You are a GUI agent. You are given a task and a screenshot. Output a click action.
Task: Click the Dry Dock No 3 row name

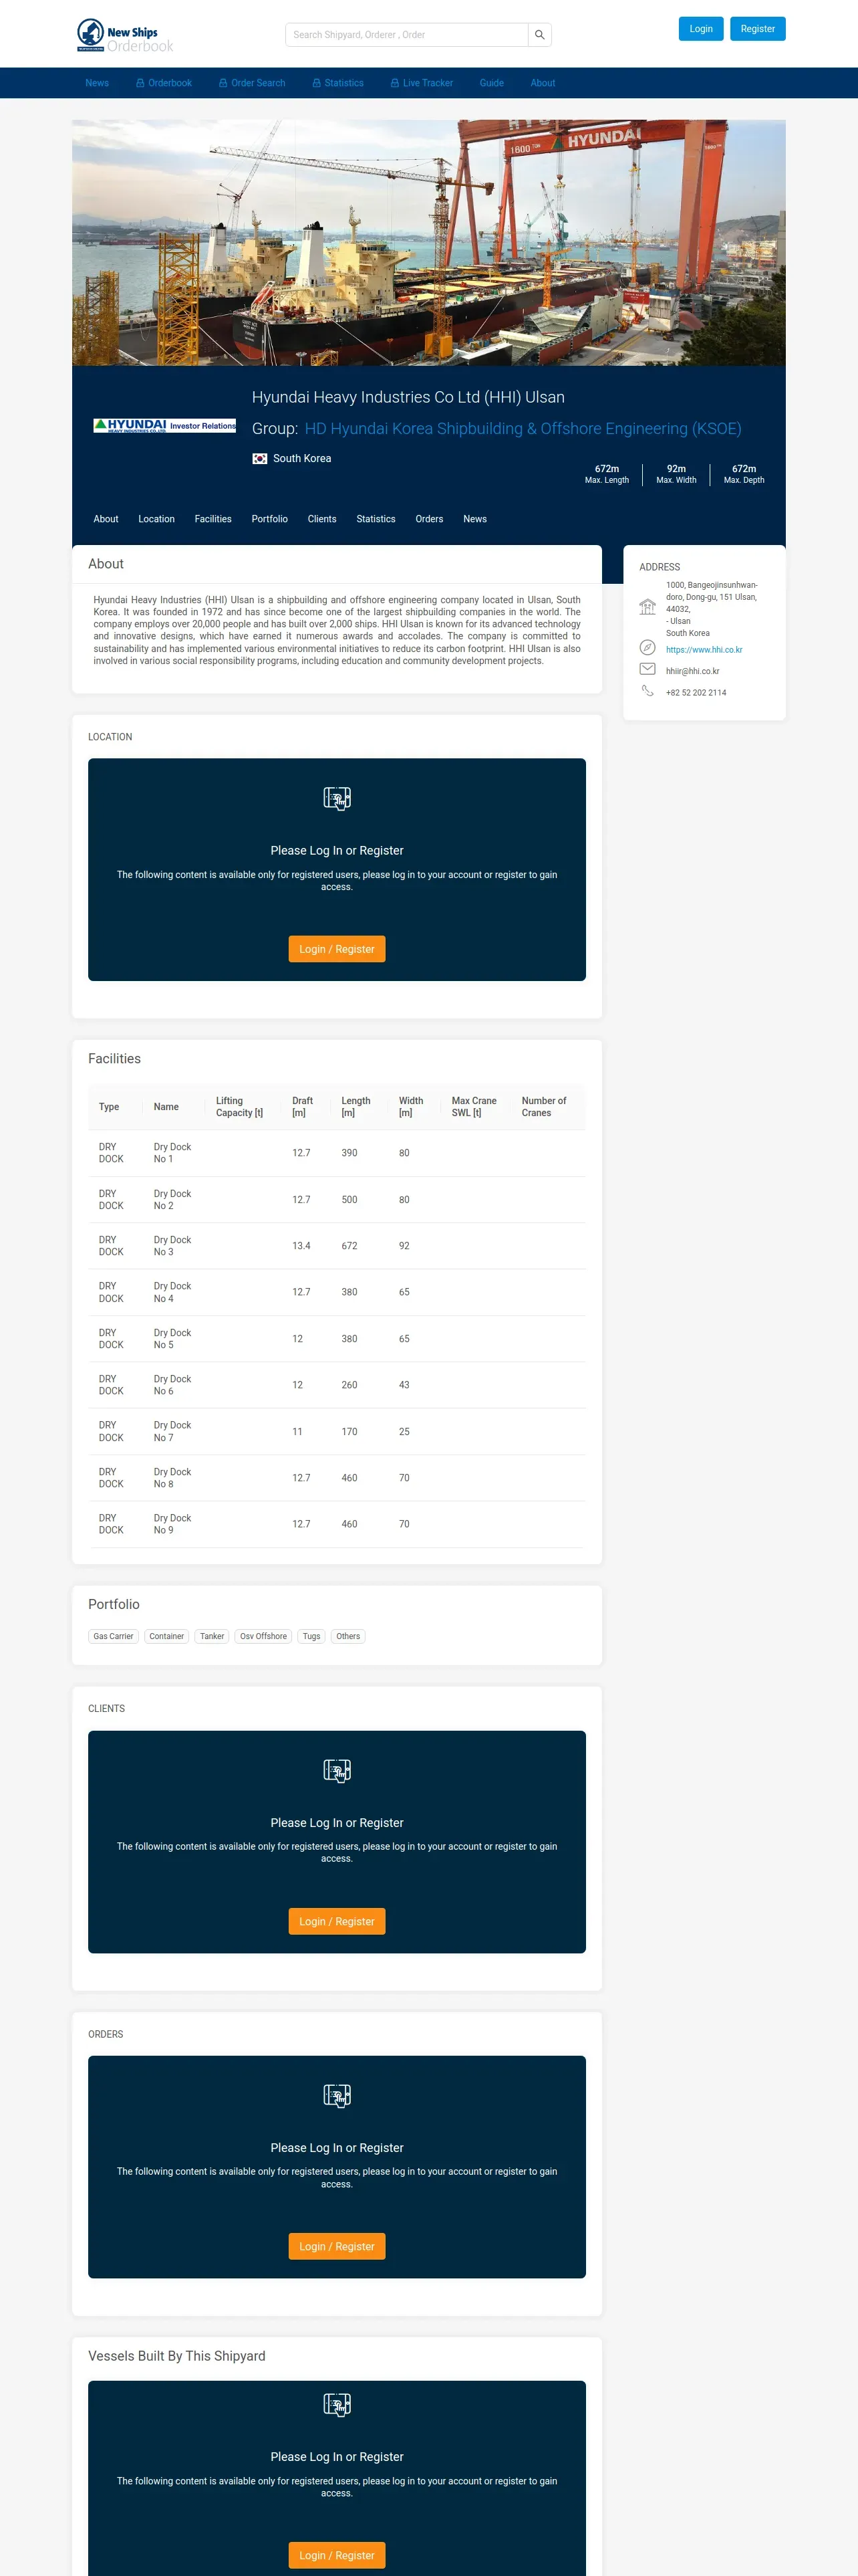pyautogui.click(x=172, y=1246)
